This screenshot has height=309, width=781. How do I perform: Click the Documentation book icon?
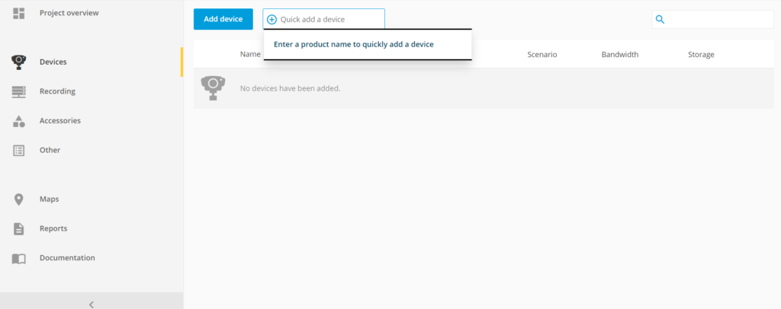pyautogui.click(x=19, y=258)
